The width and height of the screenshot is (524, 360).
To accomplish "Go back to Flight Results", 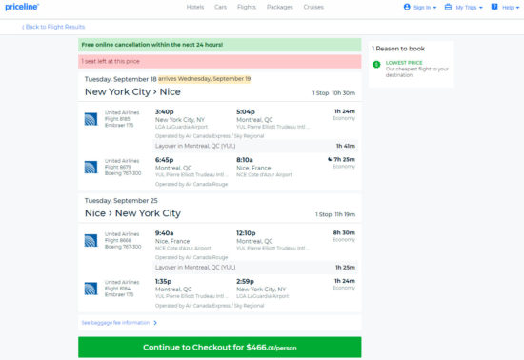I will click(53, 27).
